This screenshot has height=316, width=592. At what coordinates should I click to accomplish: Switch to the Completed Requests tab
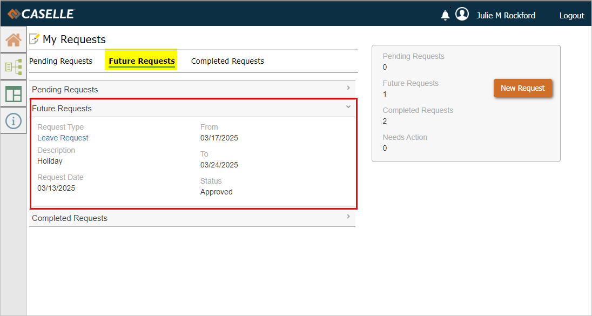point(227,61)
